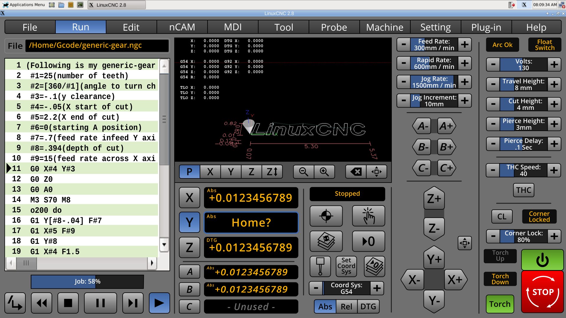
Task: Increase Cut Height with plus
Action: pos(554,104)
